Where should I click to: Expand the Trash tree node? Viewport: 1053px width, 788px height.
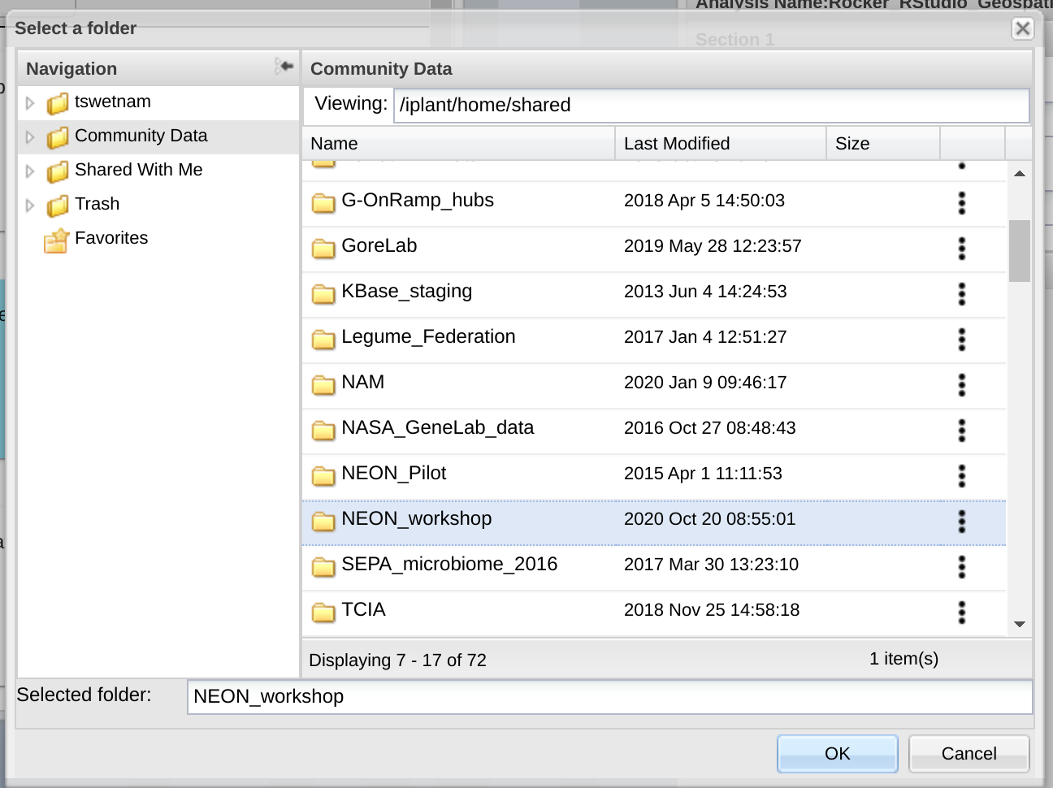pos(30,206)
